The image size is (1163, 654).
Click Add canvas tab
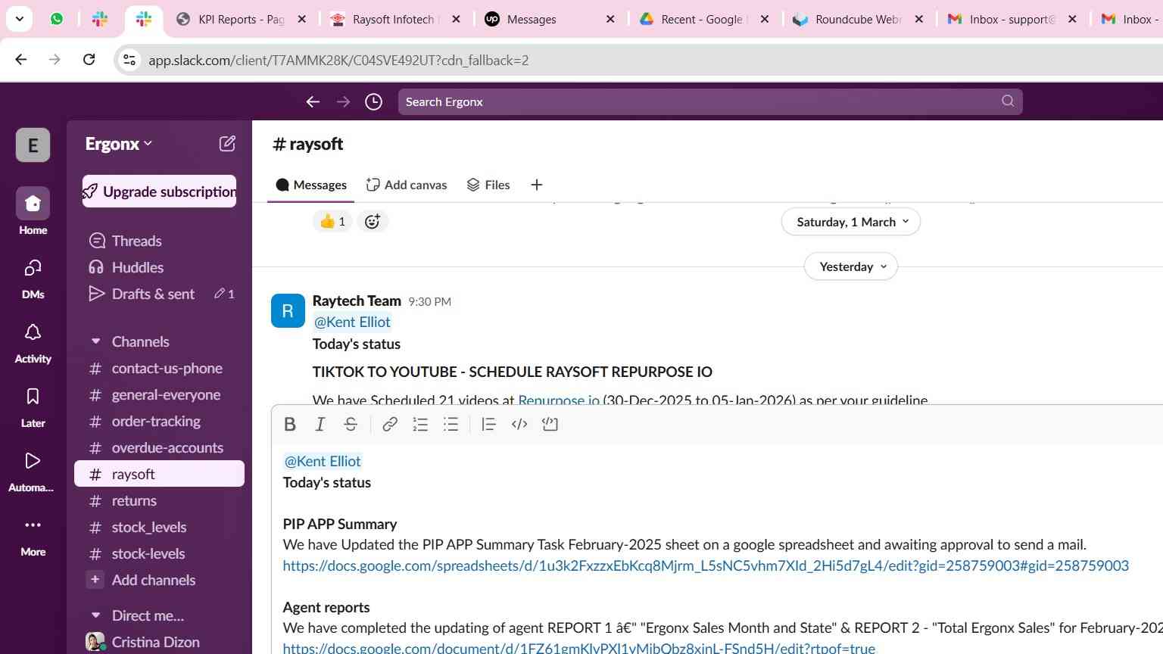(407, 185)
